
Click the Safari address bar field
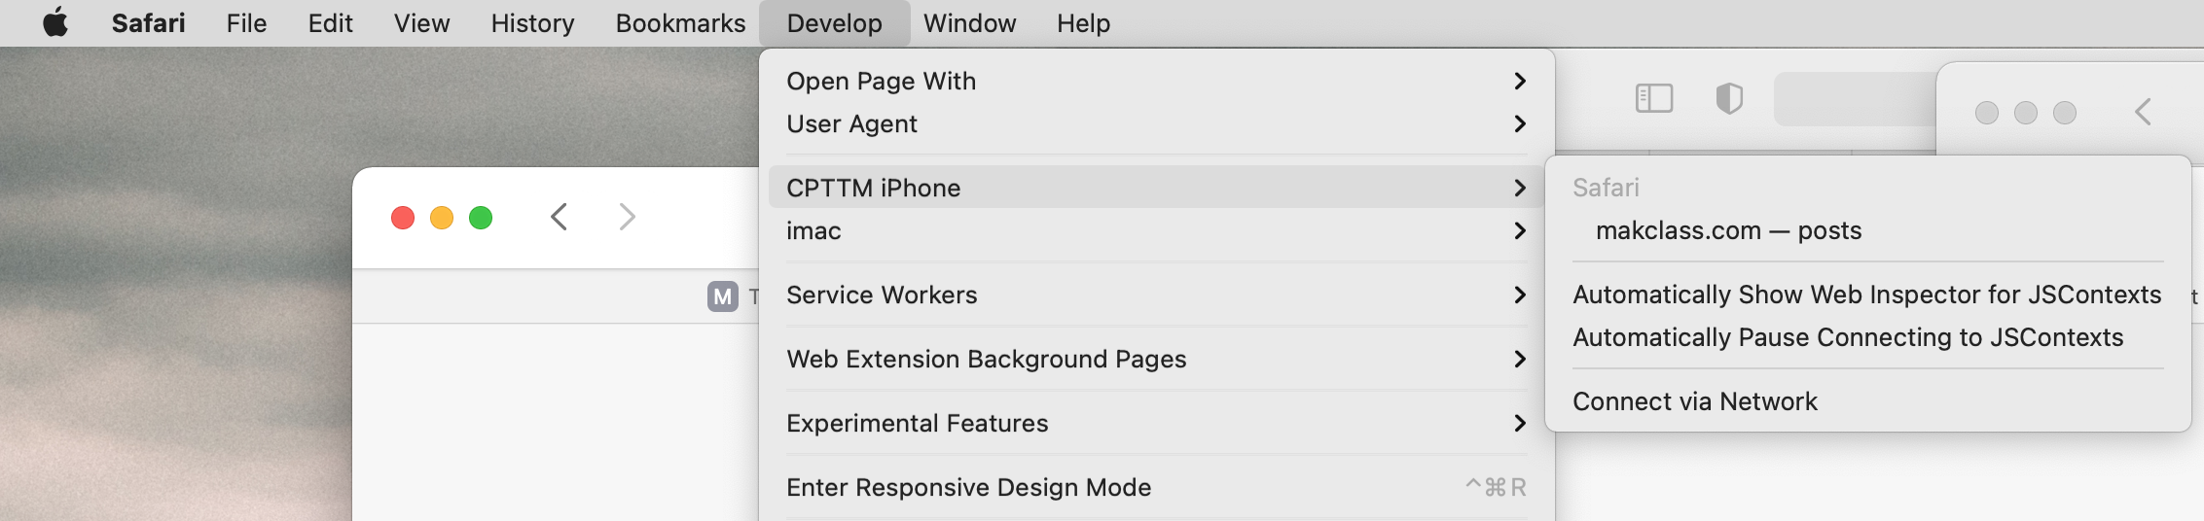1854,98
